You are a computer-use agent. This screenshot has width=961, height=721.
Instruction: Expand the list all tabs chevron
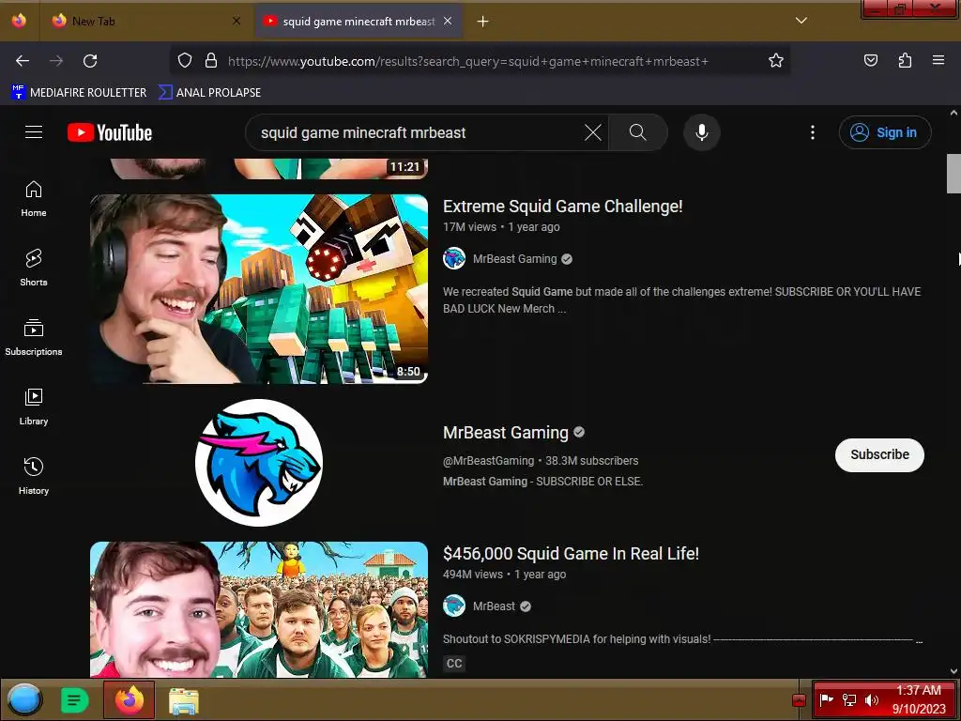(x=801, y=21)
